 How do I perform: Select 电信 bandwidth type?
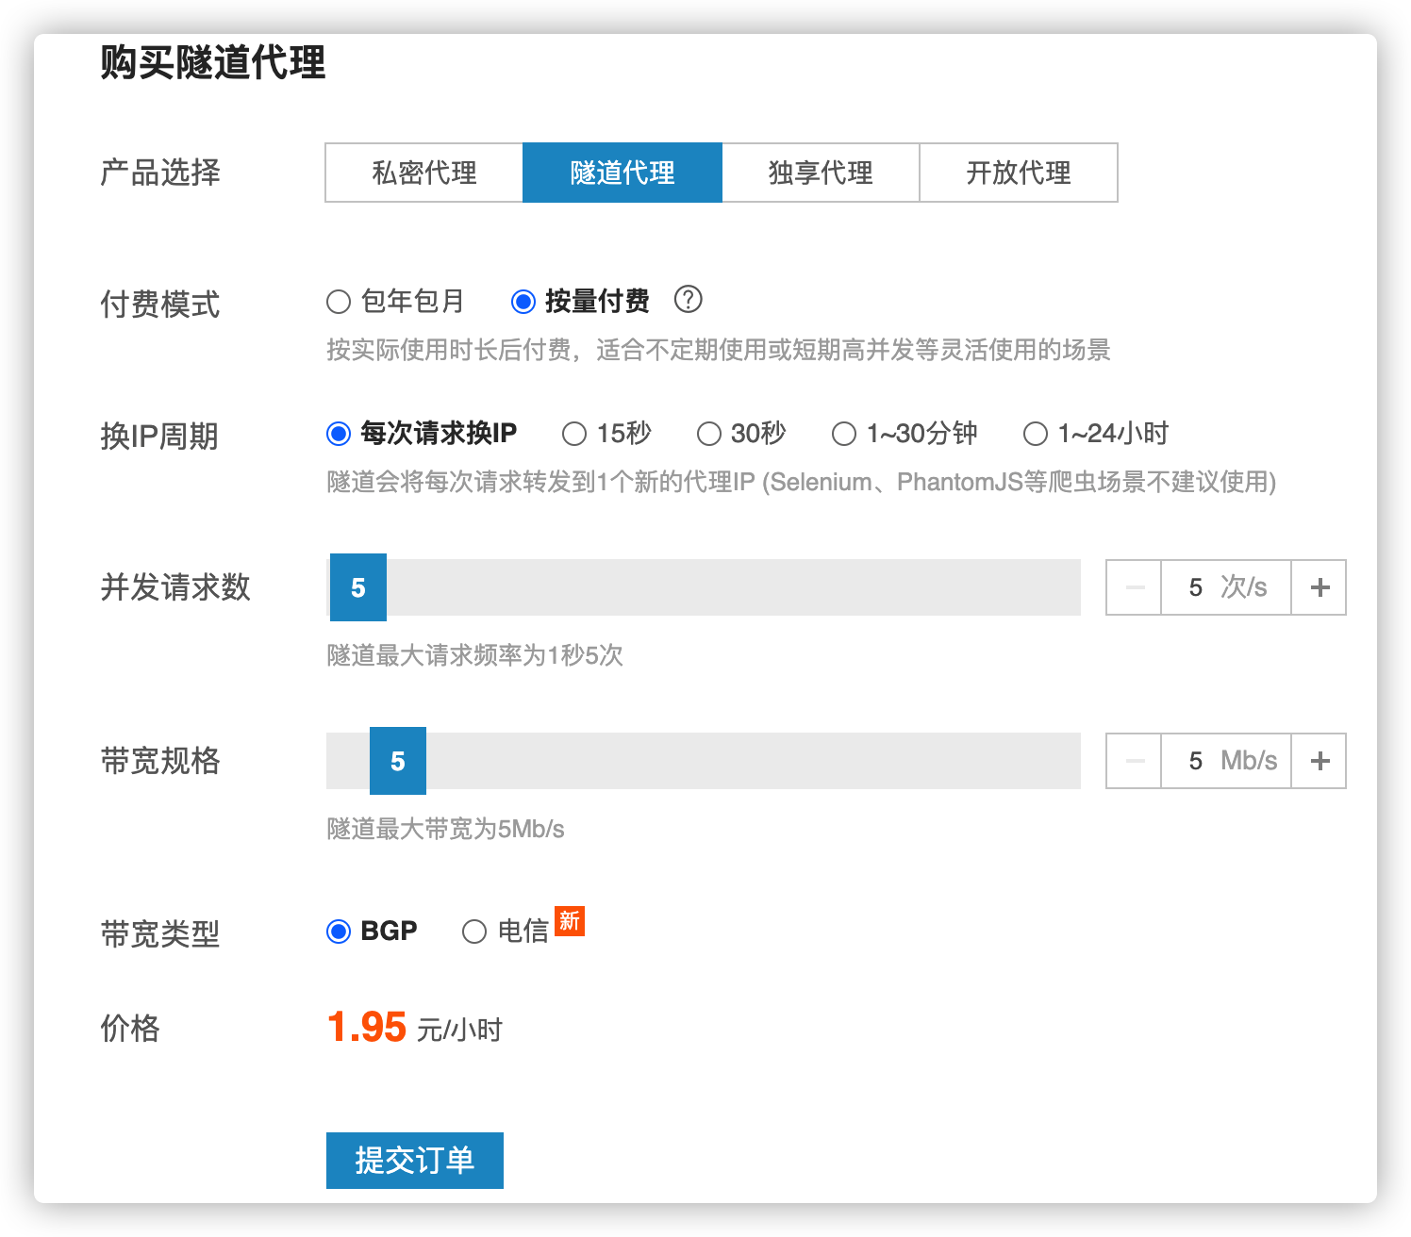[474, 932]
